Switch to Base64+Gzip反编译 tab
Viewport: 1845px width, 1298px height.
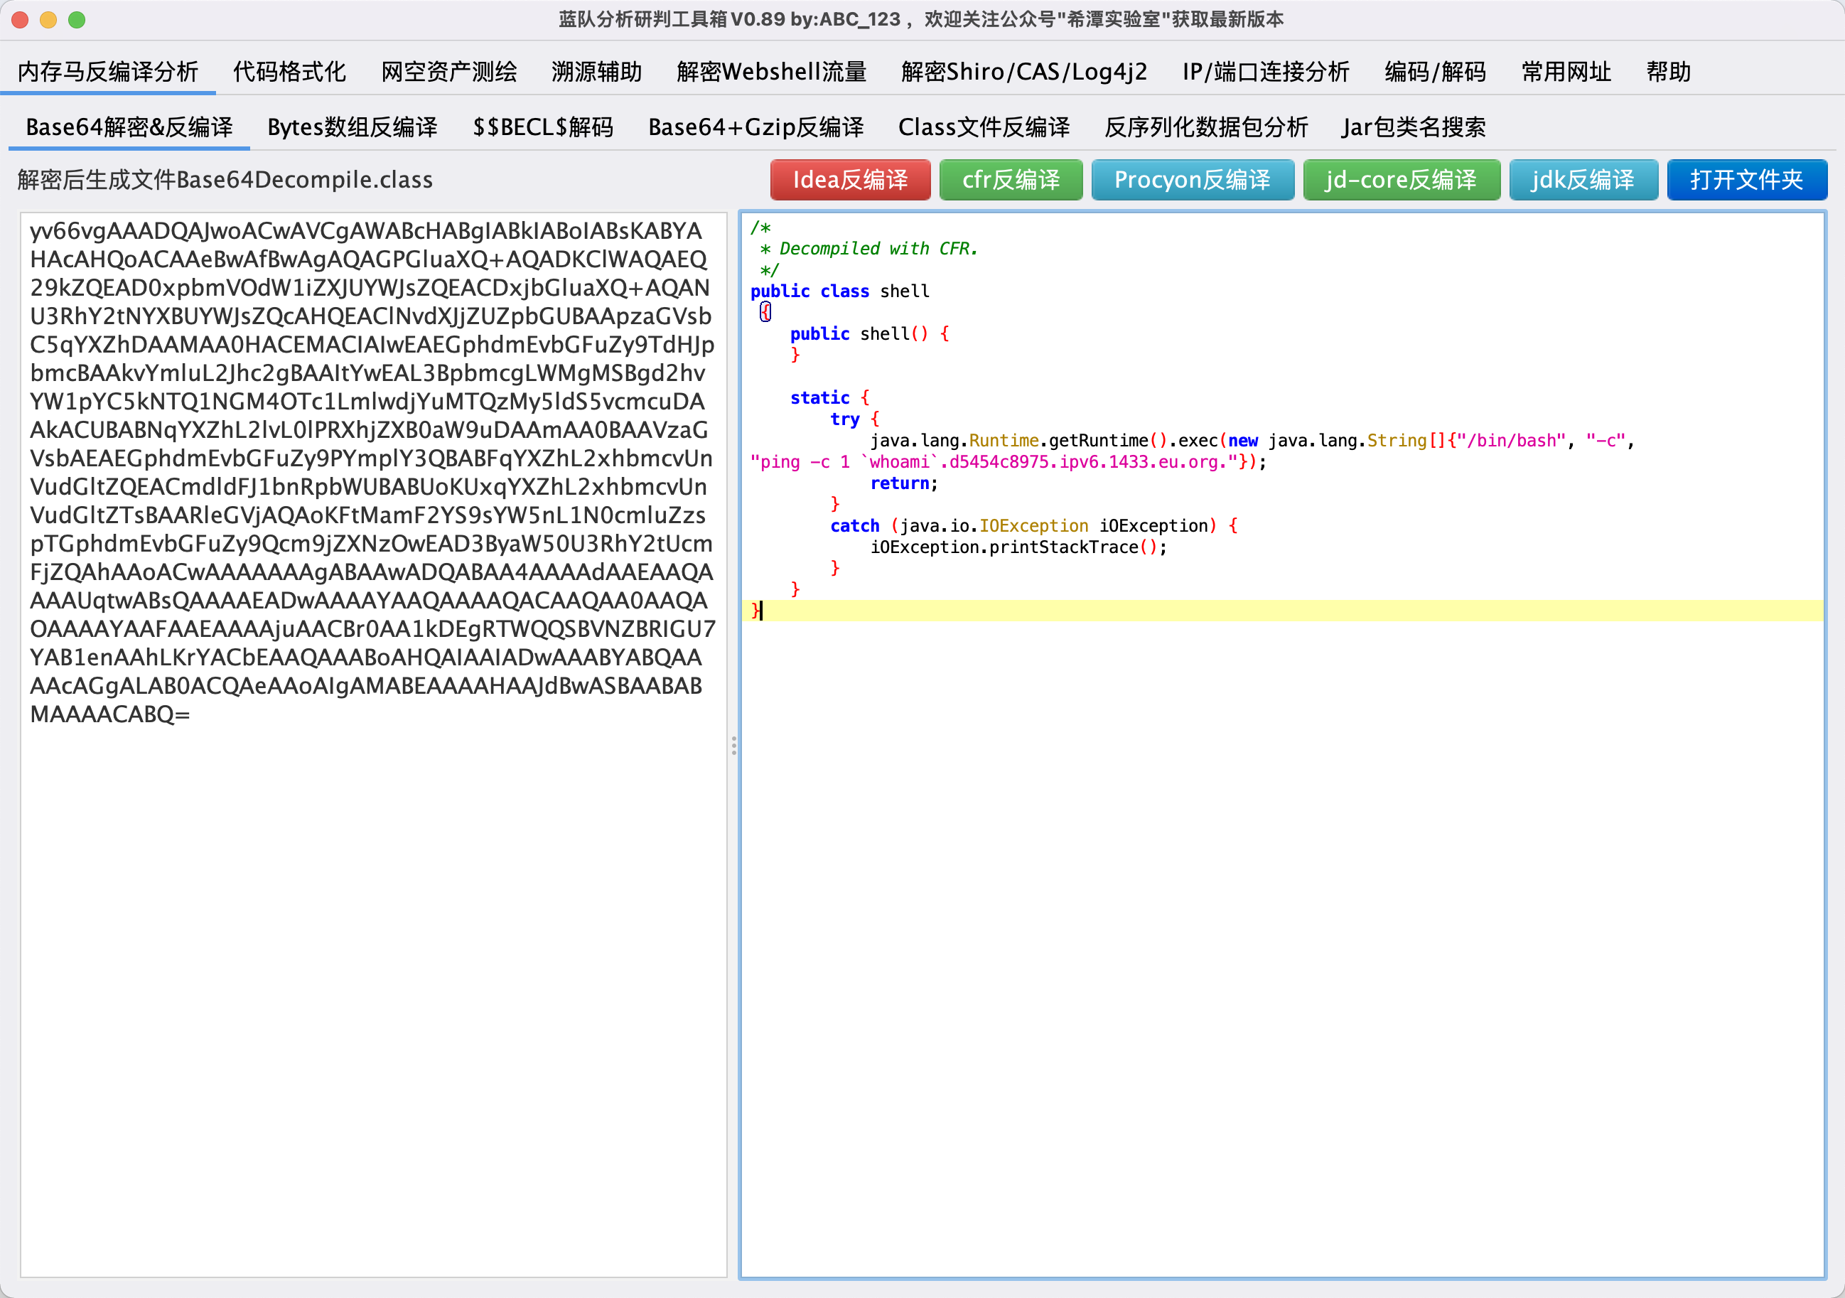755,127
